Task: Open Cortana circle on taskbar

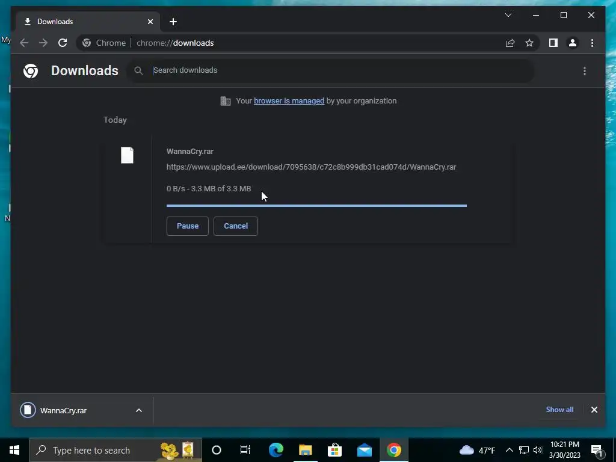Action: (217, 450)
